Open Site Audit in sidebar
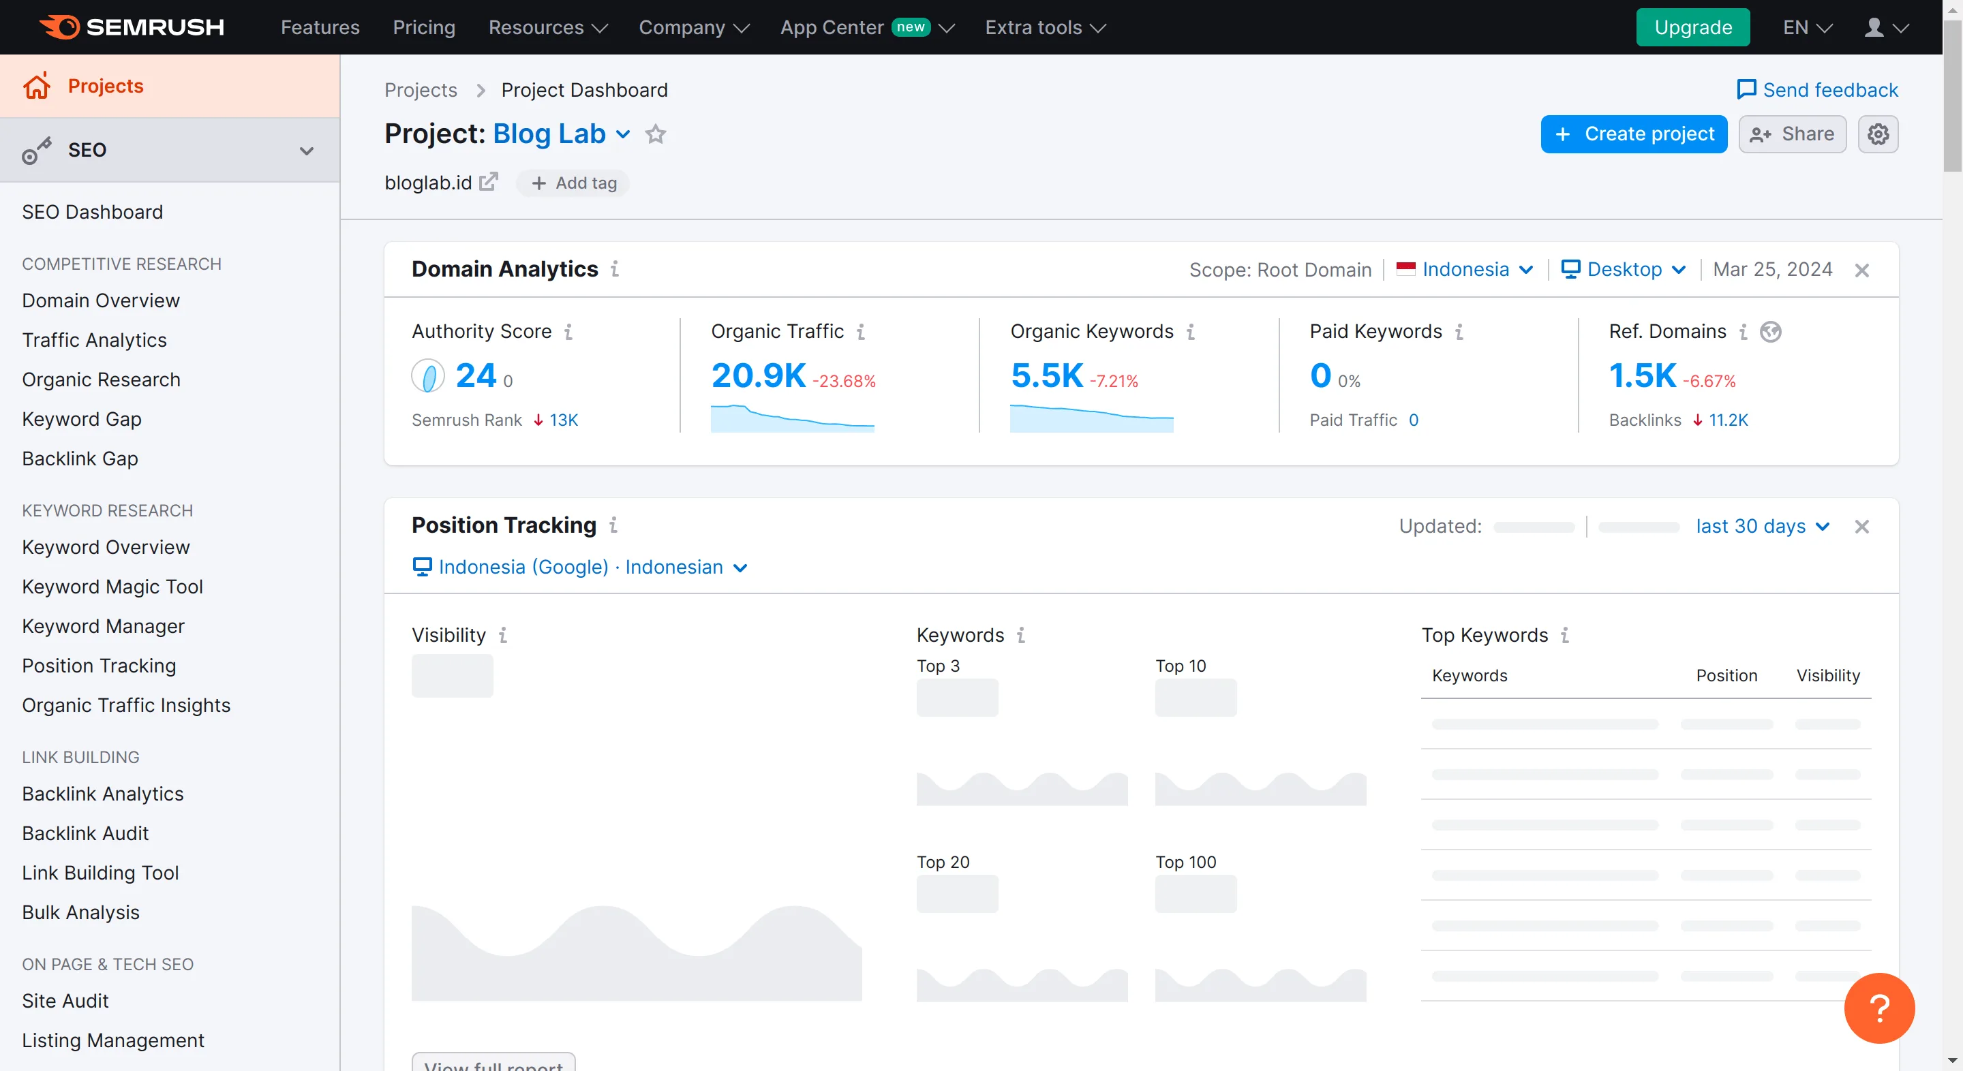 (65, 1002)
